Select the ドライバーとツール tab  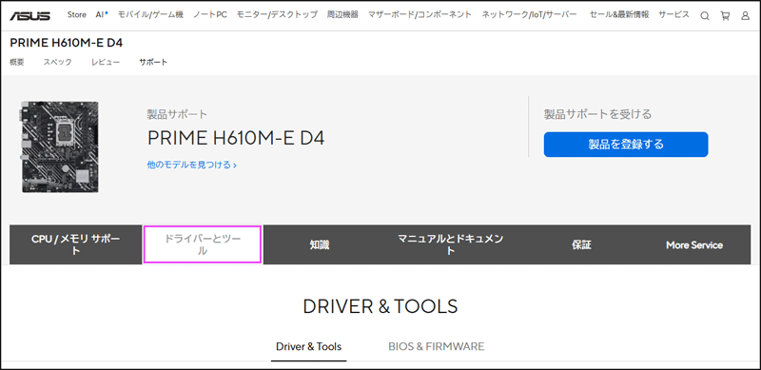(203, 244)
